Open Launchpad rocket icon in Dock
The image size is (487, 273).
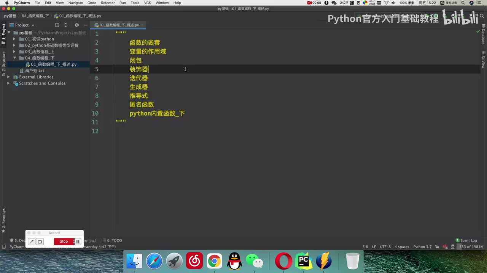point(174,261)
